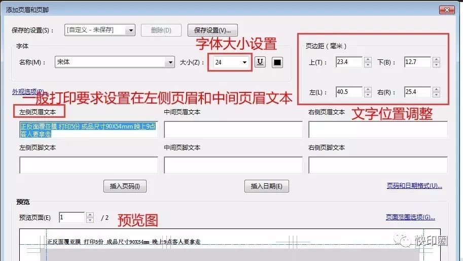Decrease the top margin value
The image size is (463, 261).
[x=368, y=64]
